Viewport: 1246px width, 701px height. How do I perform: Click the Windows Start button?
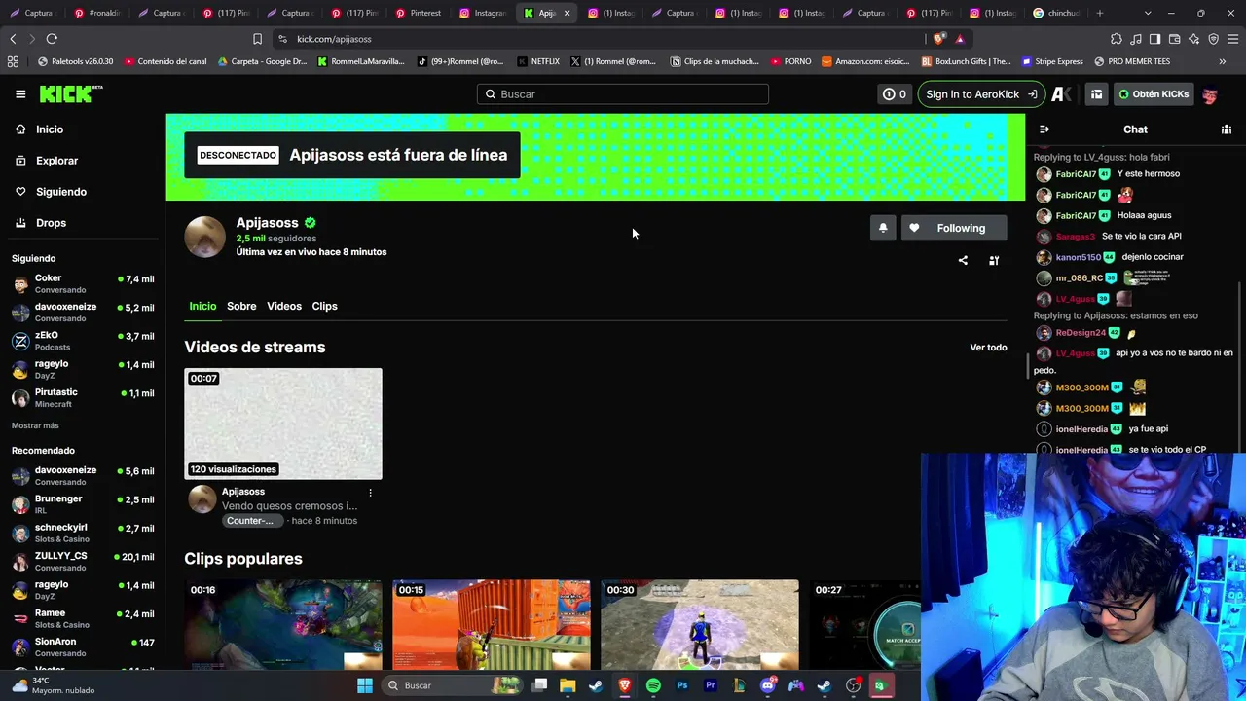[365, 685]
